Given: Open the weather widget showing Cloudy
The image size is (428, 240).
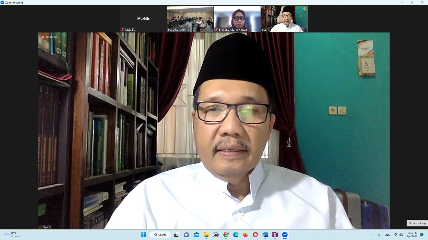Looking at the screenshot, I should click(12, 235).
